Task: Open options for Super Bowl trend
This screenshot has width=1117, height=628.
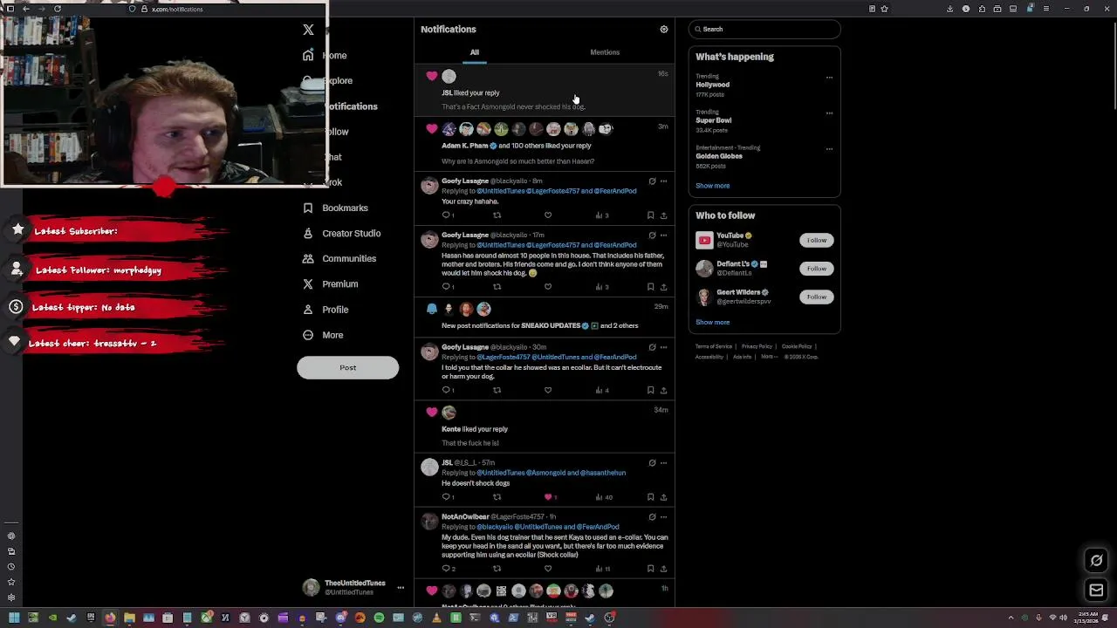Action: coord(829,113)
